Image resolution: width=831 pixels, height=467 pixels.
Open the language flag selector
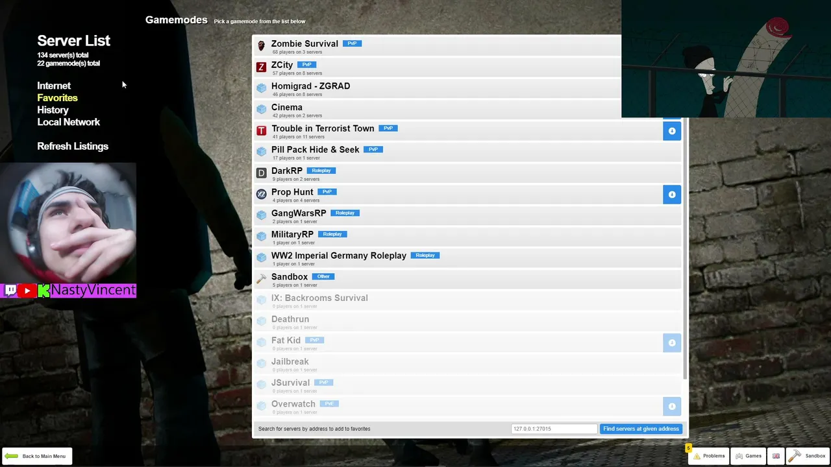776,456
